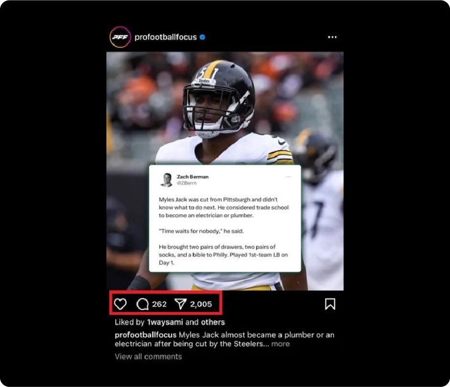
Task: Click Zach Berman's avatar in embedded tweet
Action: coord(167,180)
